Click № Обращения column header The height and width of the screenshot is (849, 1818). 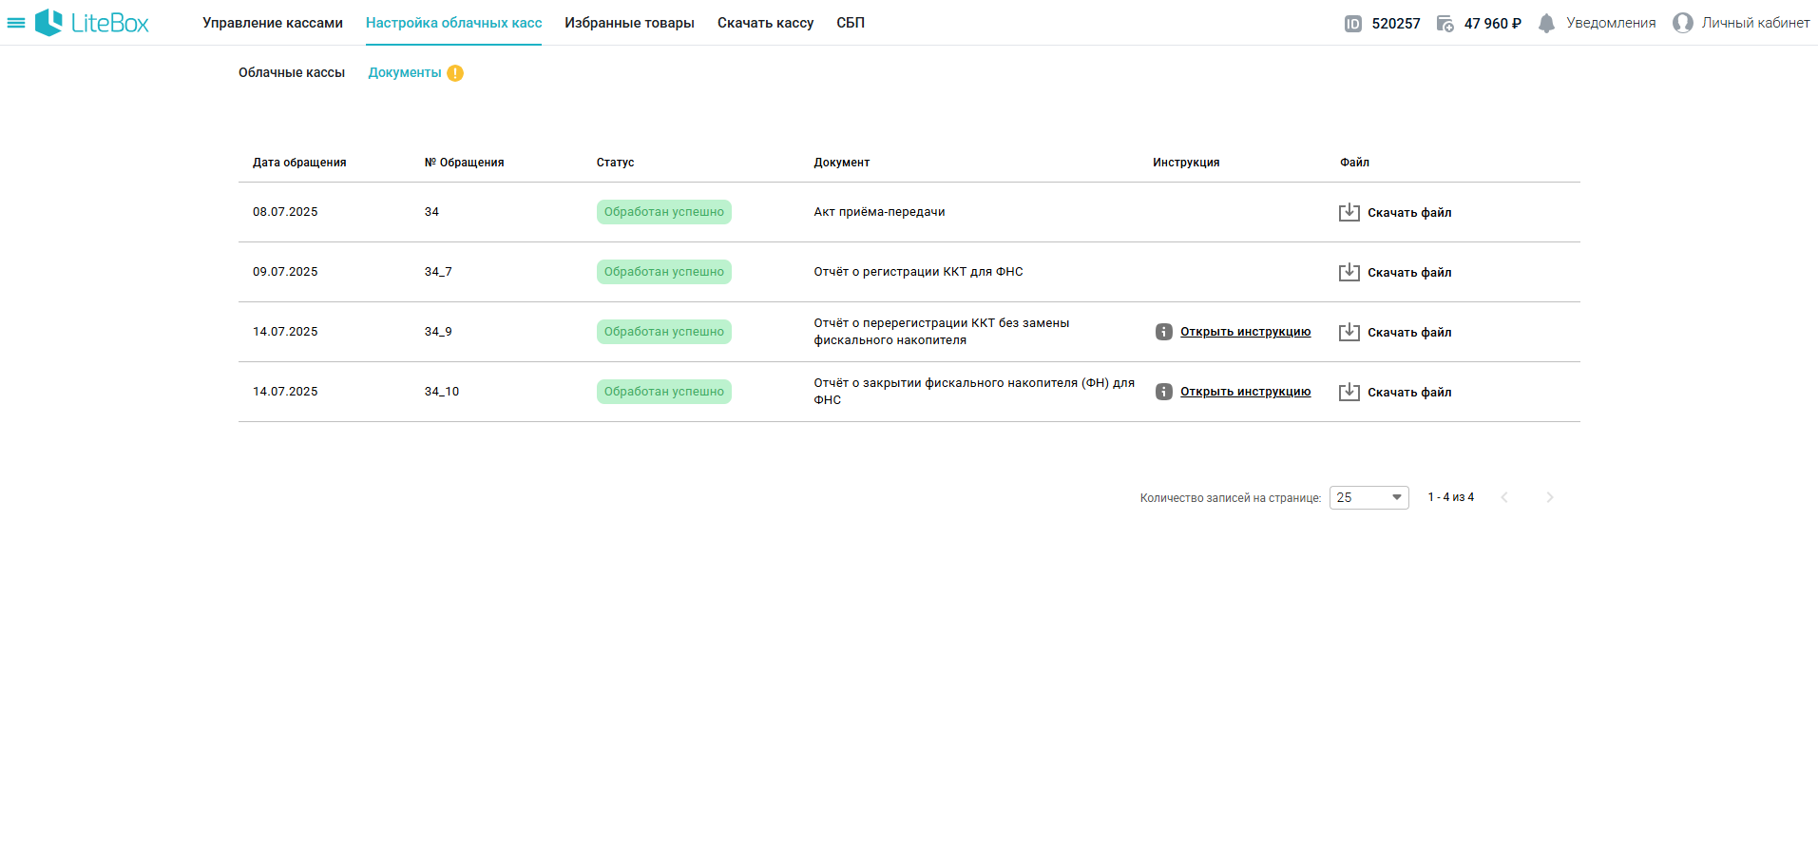[464, 163]
